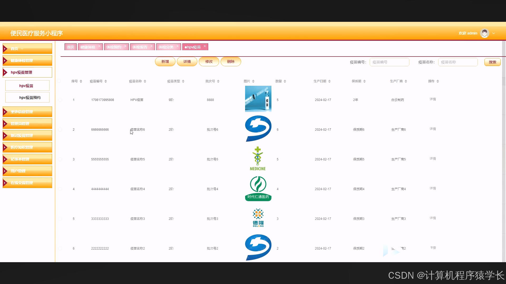Open hpv疫苗 submenu item in sidebar

click(27, 86)
